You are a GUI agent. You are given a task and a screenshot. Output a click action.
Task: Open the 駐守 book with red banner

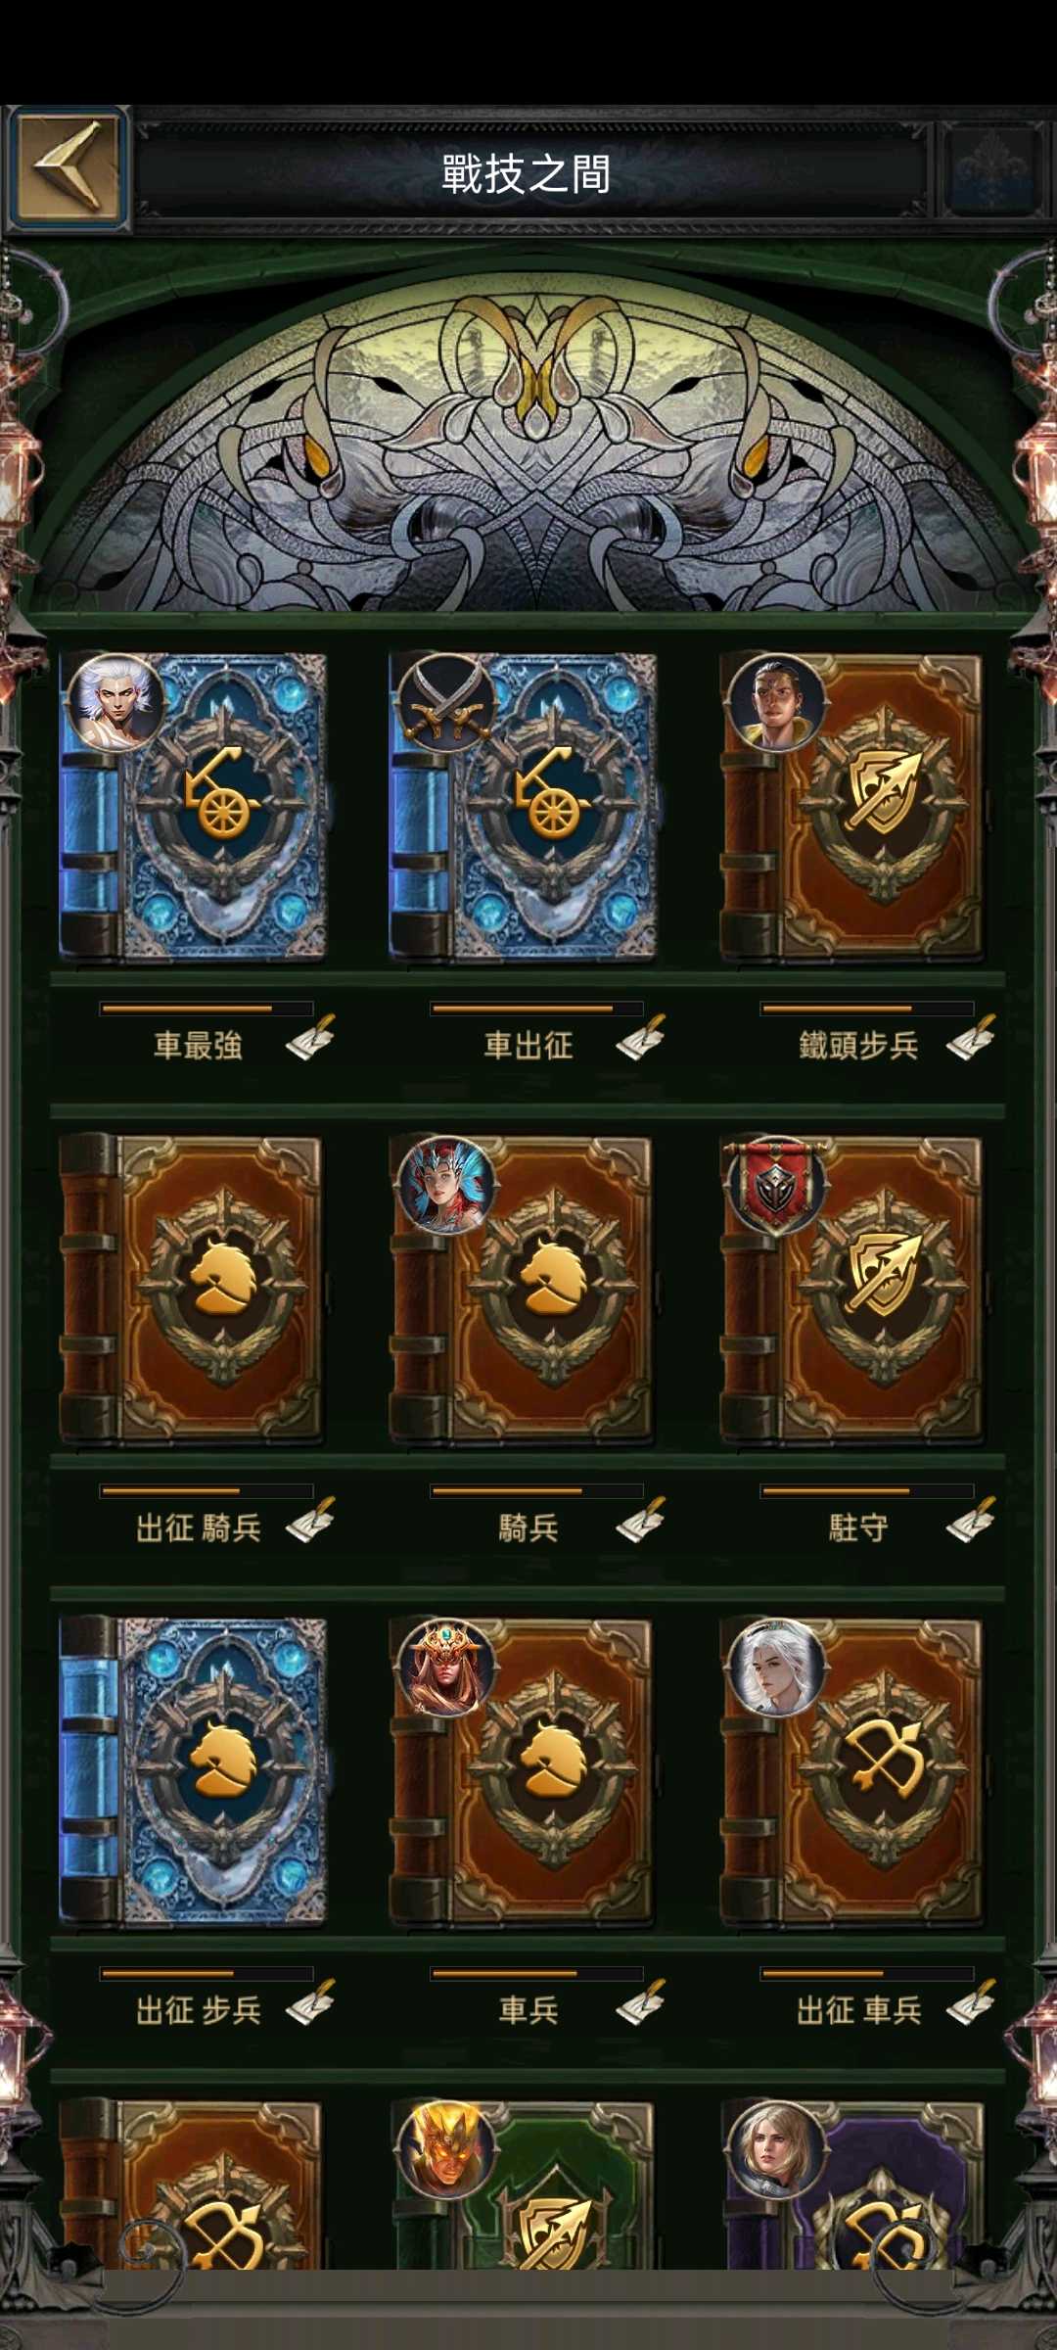point(851,1289)
